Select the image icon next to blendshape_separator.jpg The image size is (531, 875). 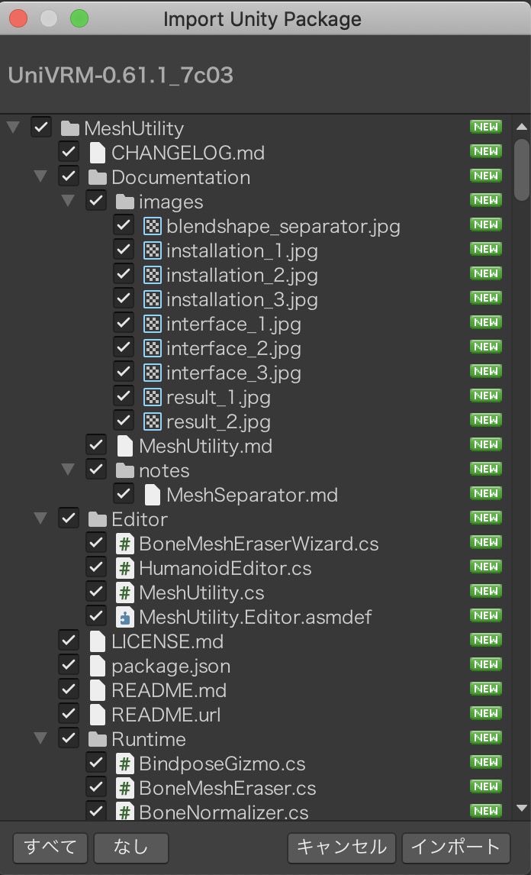coord(151,226)
